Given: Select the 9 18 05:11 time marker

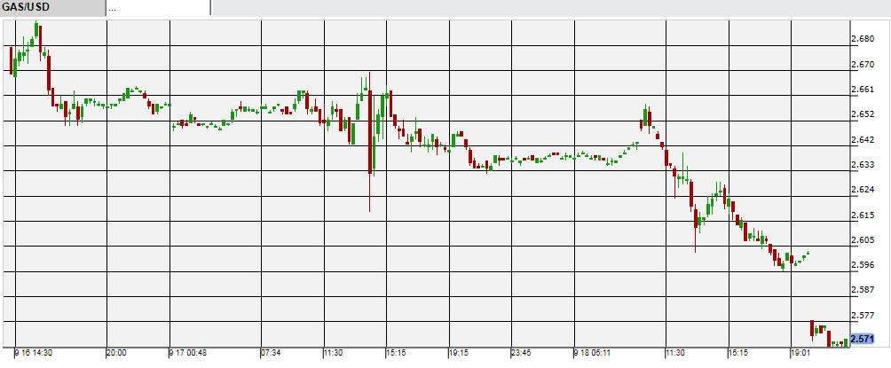Looking at the screenshot, I should 592,352.
